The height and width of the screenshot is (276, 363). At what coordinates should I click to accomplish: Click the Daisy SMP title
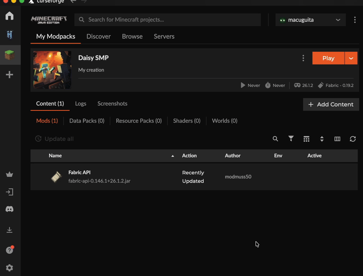click(x=93, y=58)
